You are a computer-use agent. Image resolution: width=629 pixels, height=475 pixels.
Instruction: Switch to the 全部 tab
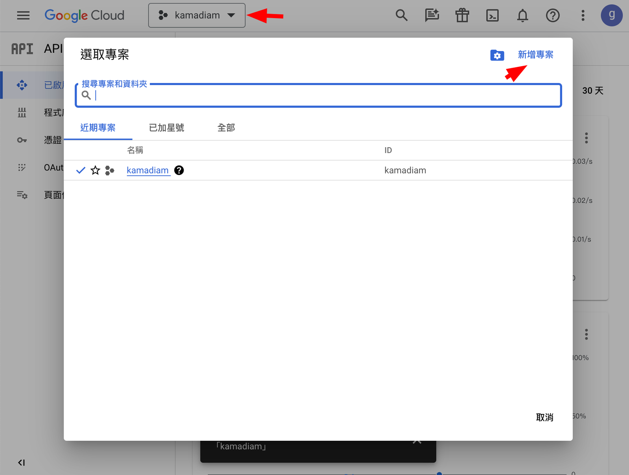coord(226,128)
